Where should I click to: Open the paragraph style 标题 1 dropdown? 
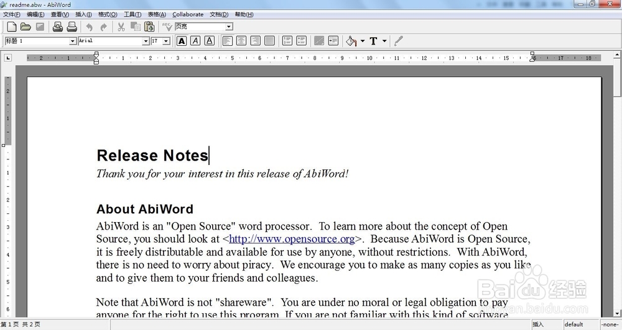73,41
